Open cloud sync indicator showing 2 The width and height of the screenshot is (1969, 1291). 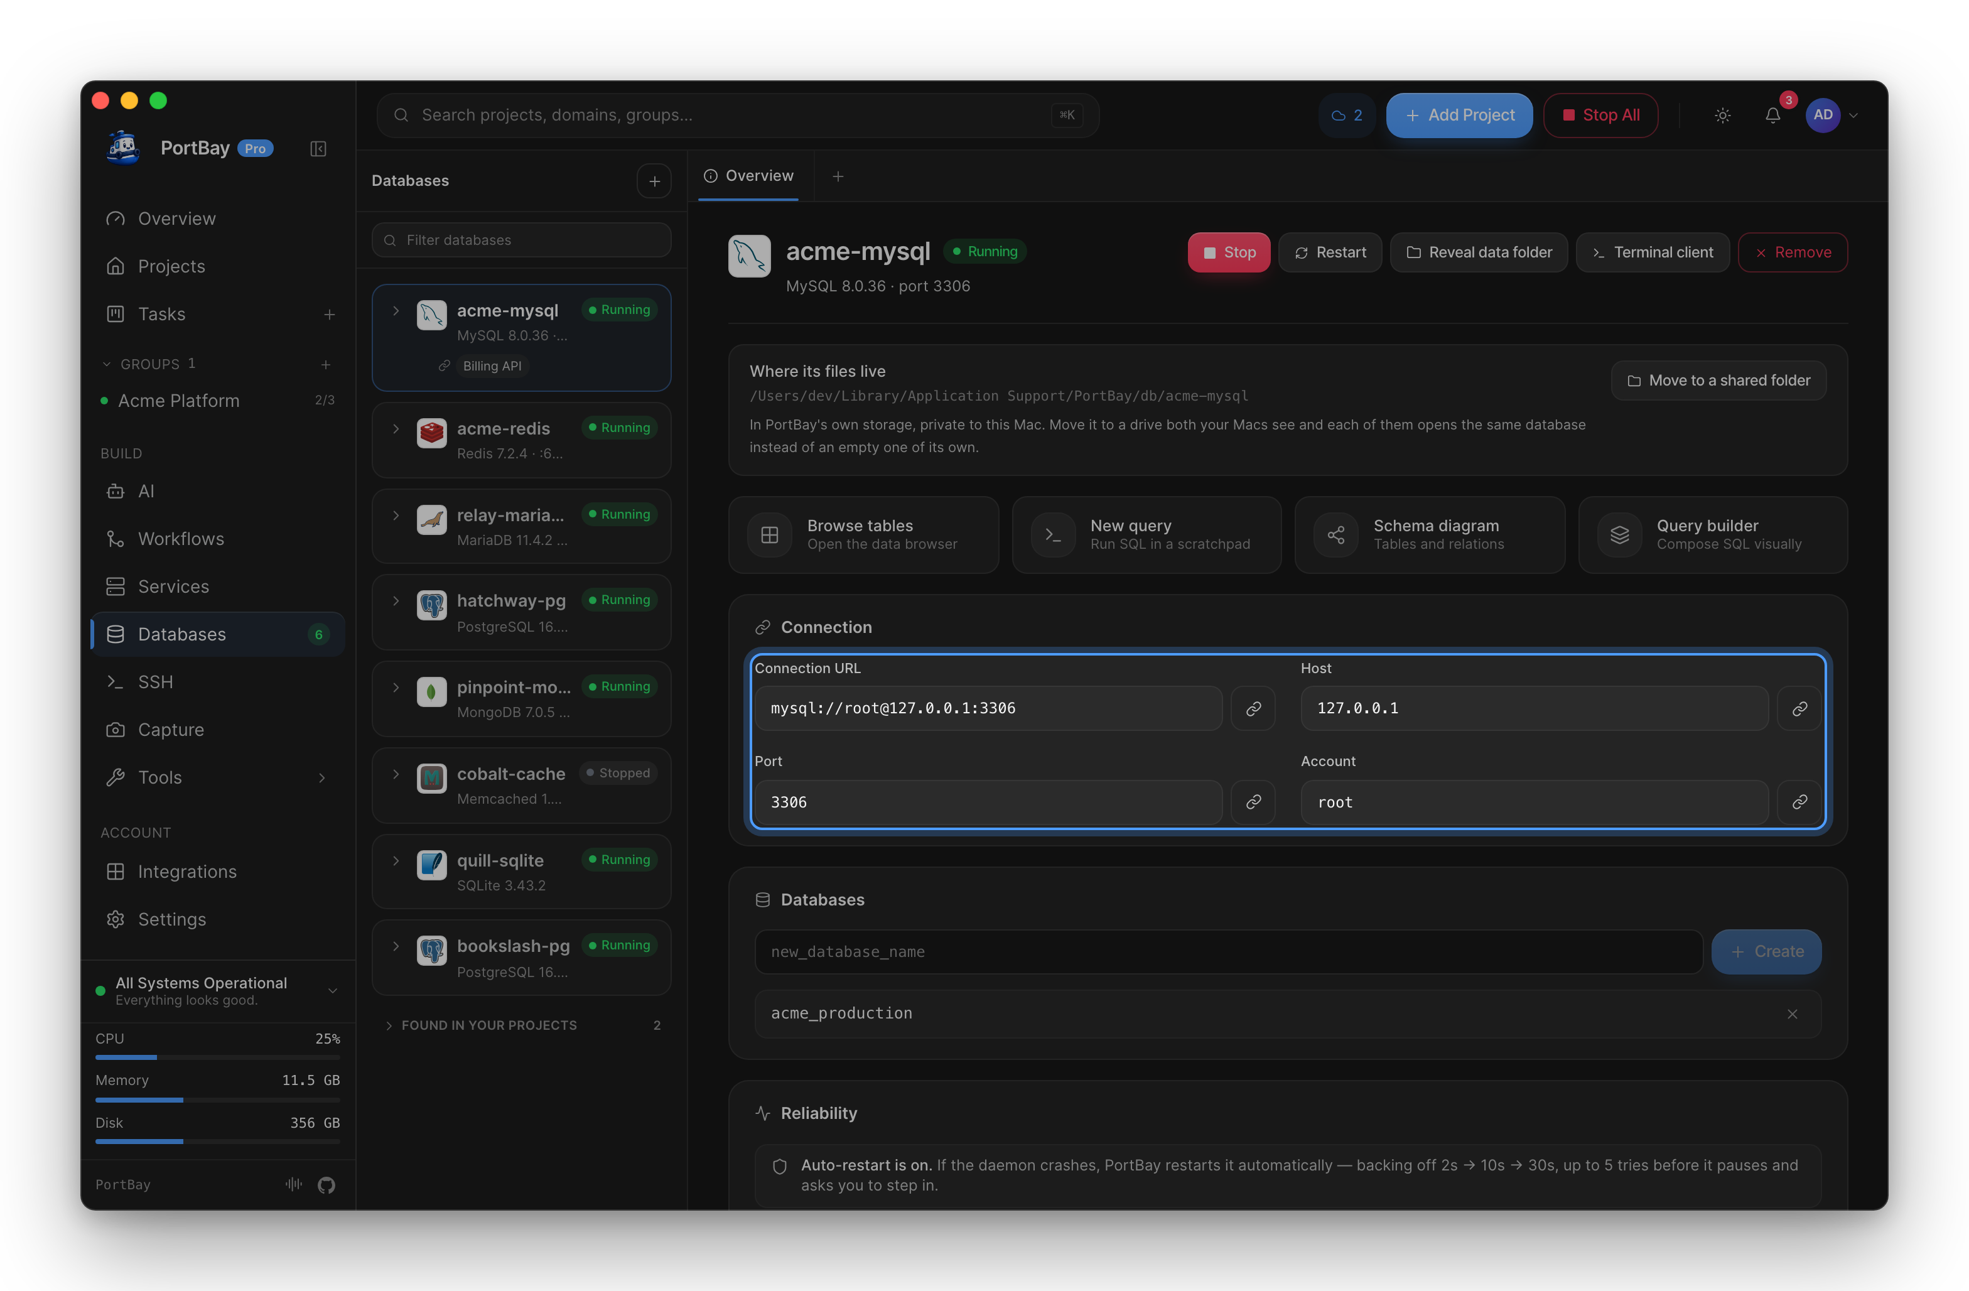tap(1347, 116)
